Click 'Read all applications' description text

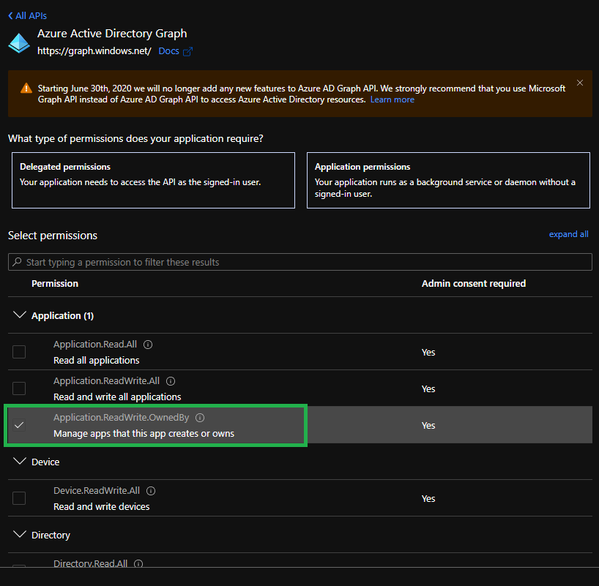pyautogui.click(x=96, y=361)
